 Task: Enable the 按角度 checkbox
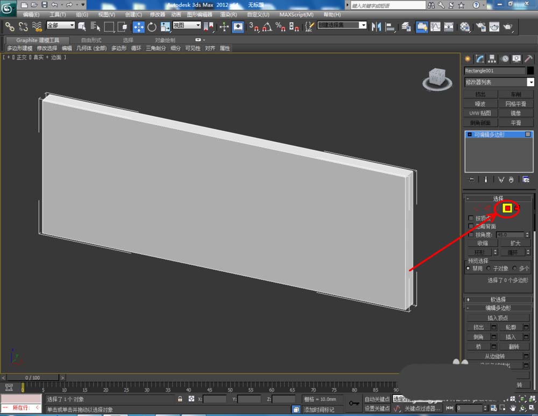click(x=471, y=235)
